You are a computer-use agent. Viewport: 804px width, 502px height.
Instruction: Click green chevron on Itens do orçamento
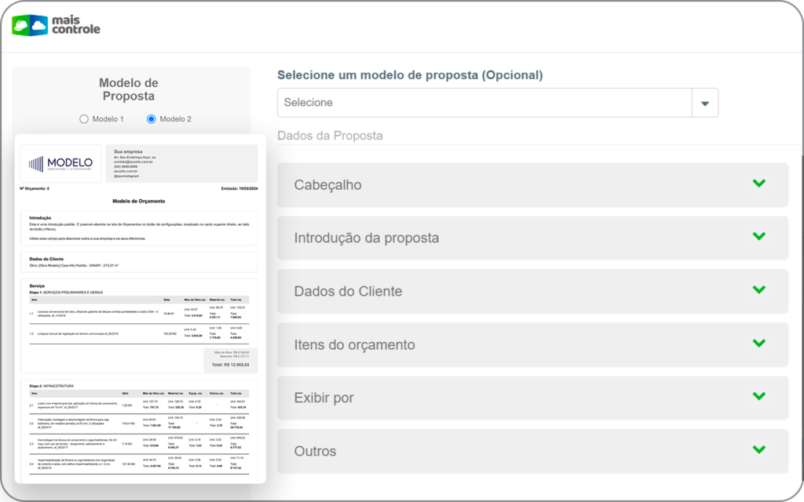click(x=758, y=343)
